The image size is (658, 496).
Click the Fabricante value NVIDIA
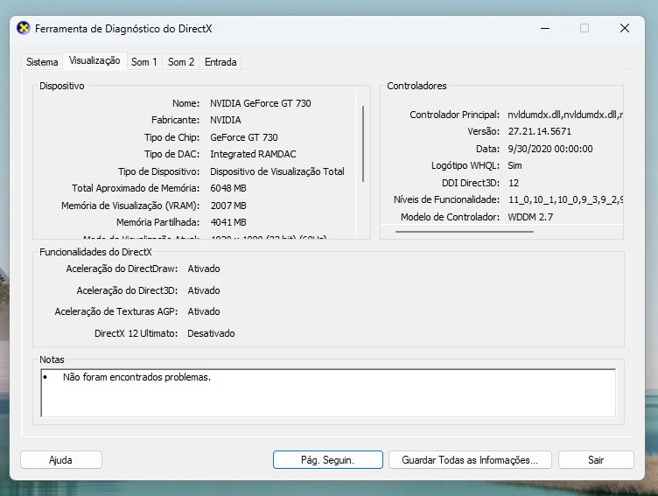pos(226,120)
